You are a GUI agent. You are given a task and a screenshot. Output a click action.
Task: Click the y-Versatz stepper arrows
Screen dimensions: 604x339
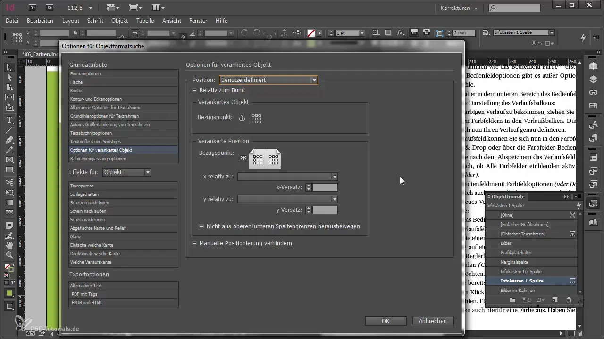click(x=309, y=210)
